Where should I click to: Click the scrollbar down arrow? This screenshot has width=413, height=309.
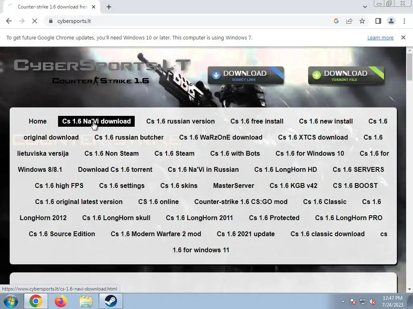tap(409, 290)
